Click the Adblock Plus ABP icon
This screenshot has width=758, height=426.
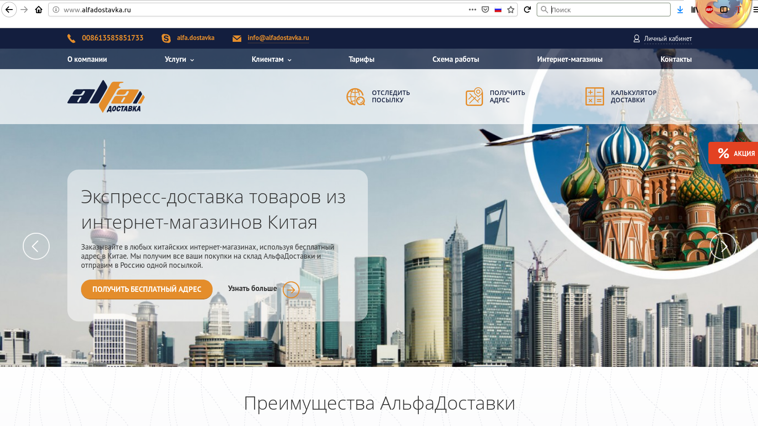(x=709, y=10)
